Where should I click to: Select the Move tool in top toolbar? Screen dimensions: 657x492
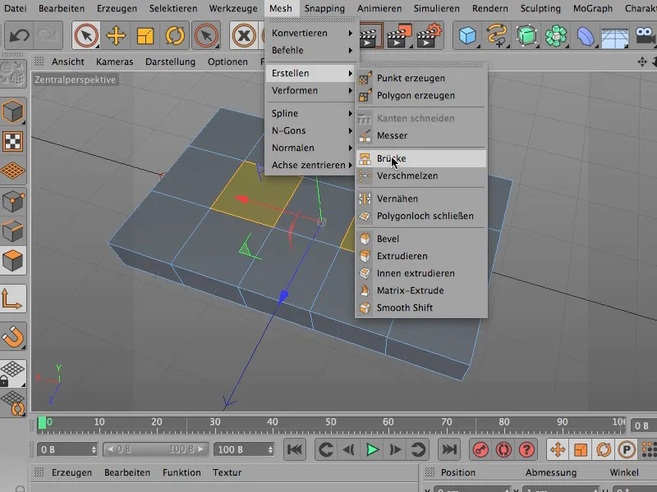point(116,35)
